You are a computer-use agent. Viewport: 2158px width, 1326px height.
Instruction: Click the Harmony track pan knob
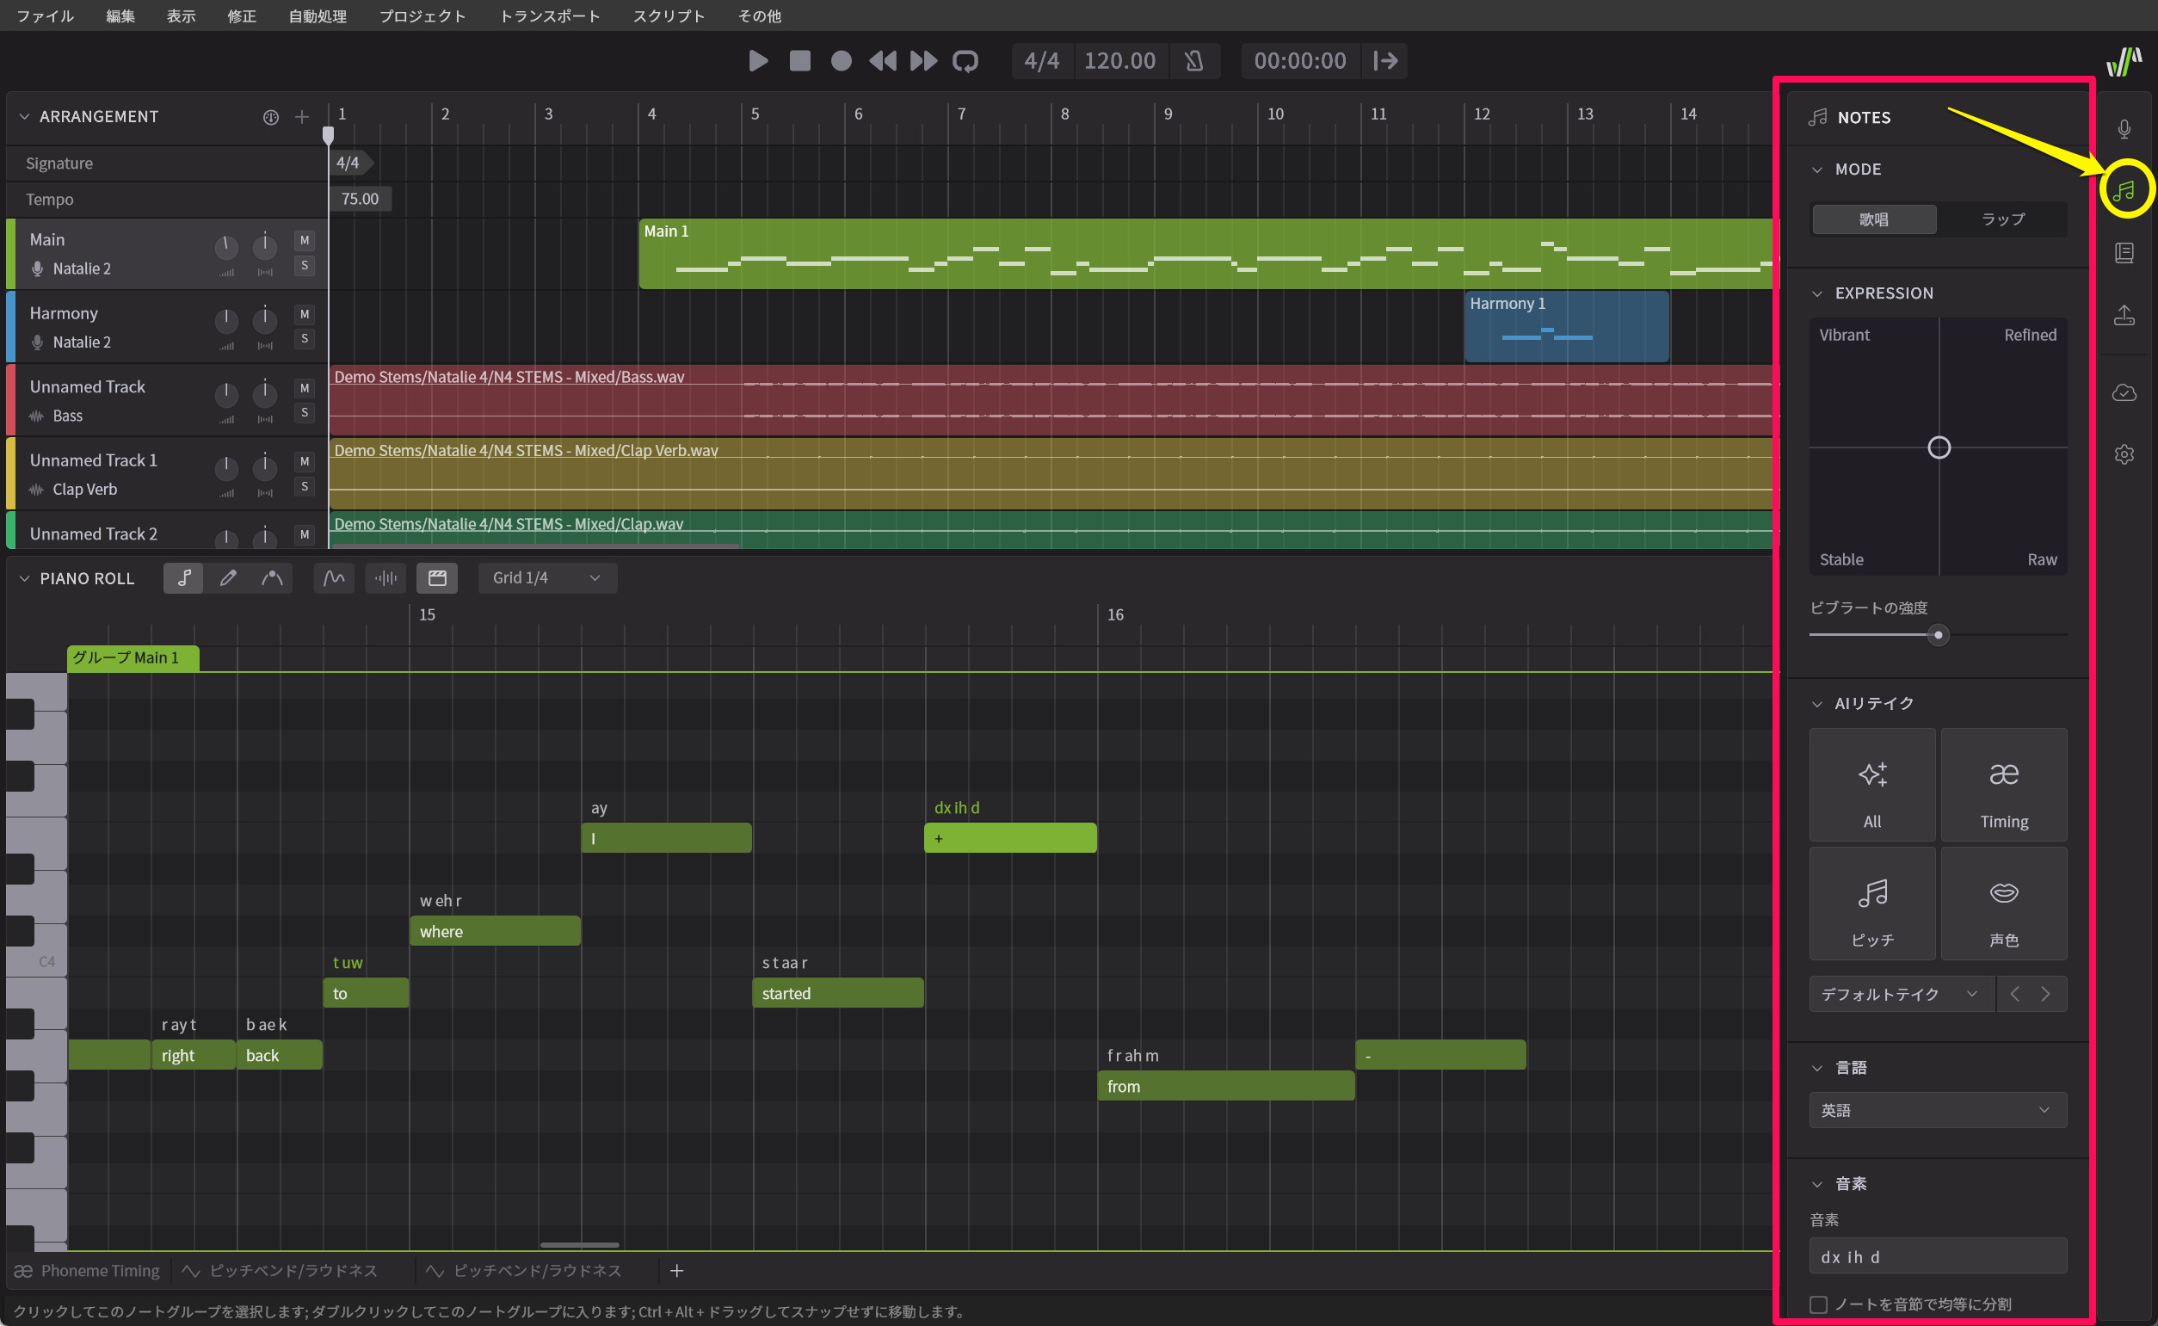(264, 320)
